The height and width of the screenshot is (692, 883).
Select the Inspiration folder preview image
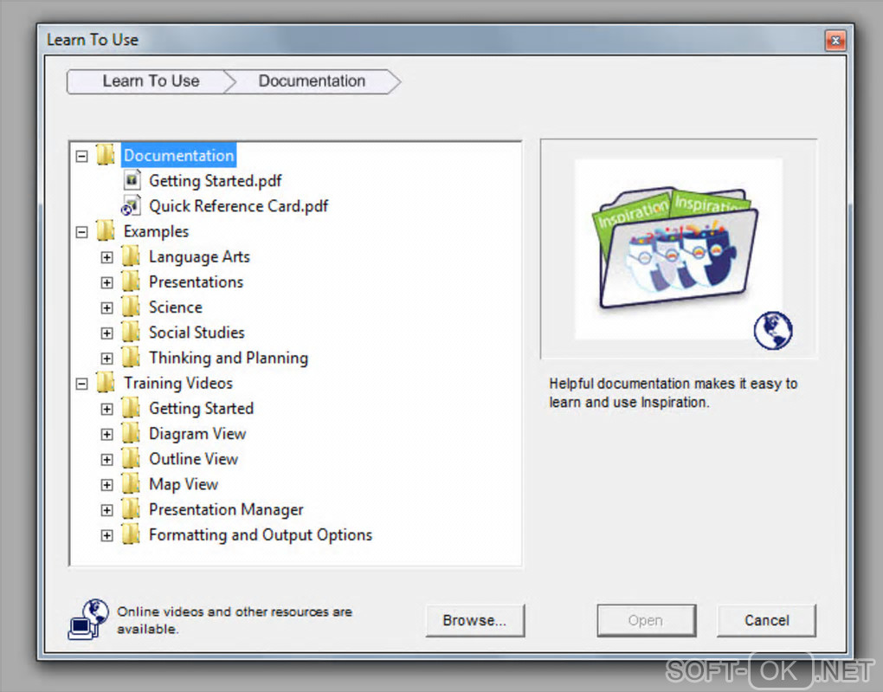[679, 249]
